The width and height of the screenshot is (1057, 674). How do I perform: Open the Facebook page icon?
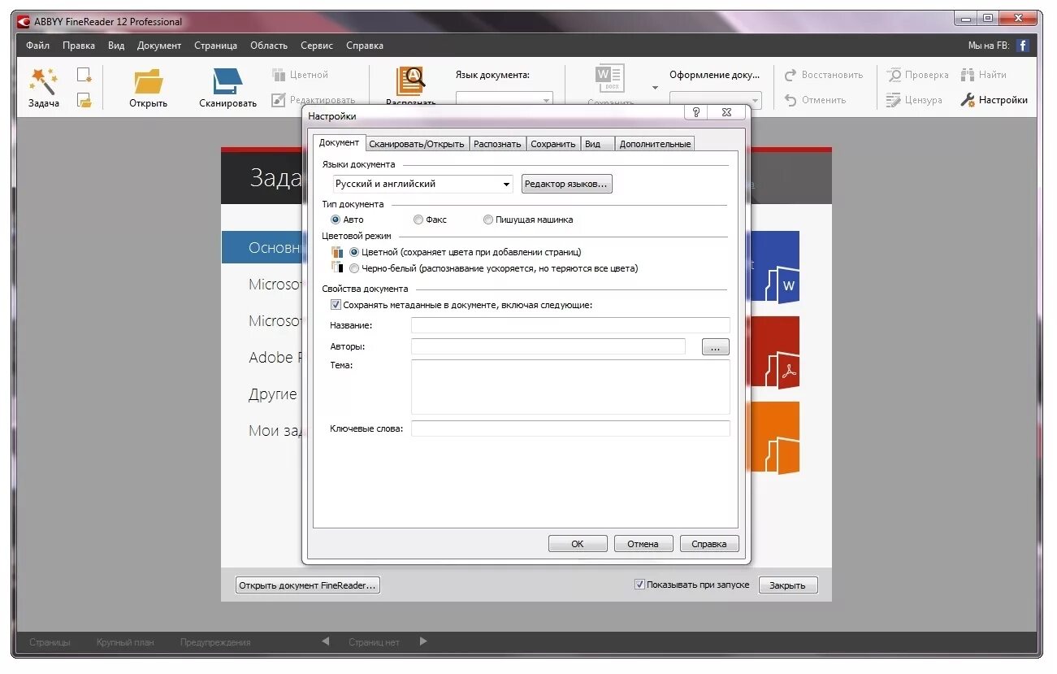pyautogui.click(x=1023, y=46)
